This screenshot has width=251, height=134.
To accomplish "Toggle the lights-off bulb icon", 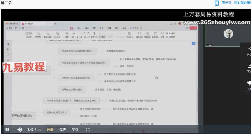I will click(x=249, y=83).
